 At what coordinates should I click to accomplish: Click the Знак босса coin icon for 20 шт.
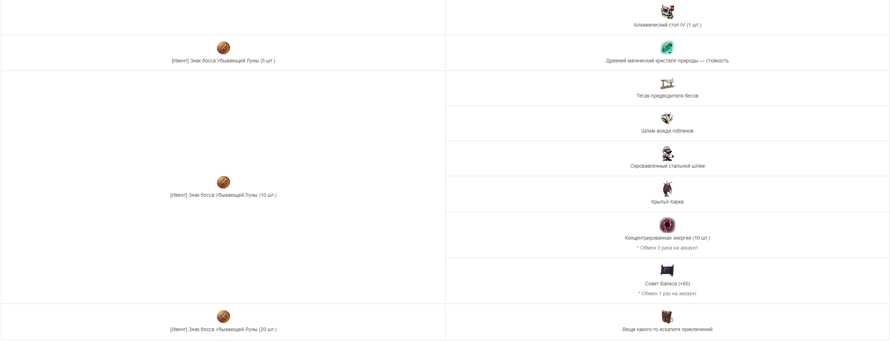pyautogui.click(x=223, y=317)
